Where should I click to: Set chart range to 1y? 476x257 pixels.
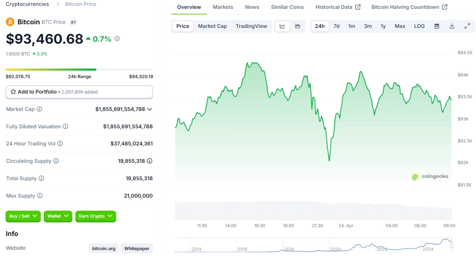point(383,26)
